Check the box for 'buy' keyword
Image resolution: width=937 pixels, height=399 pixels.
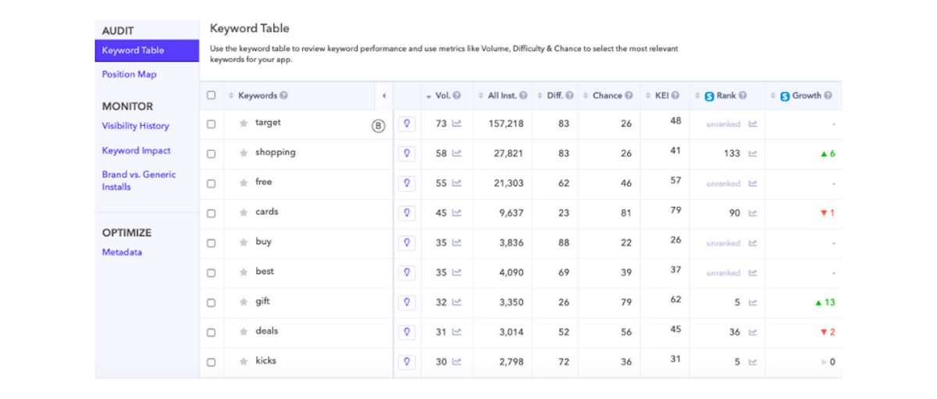pos(211,243)
